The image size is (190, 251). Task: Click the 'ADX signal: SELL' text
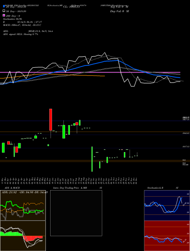(x=21, y=34)
